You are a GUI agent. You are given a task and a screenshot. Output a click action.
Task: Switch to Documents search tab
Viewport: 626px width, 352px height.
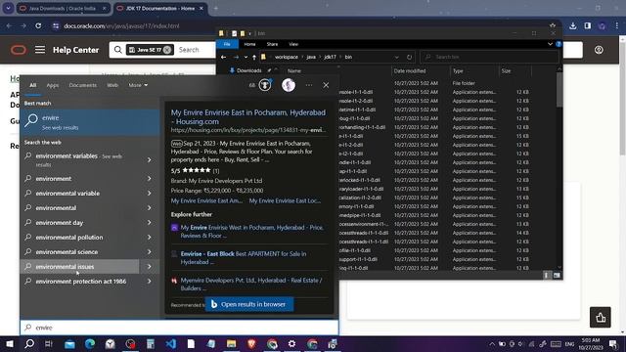(82, 85)
